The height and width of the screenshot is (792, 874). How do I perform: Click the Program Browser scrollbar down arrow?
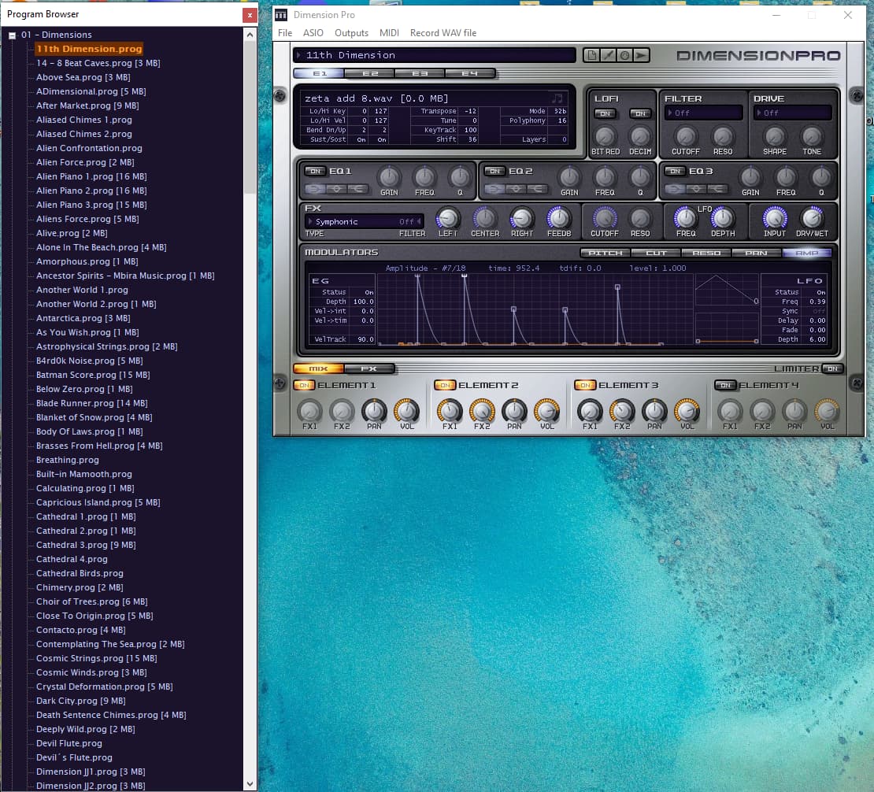pyautogui.click(x=250, y=783)
